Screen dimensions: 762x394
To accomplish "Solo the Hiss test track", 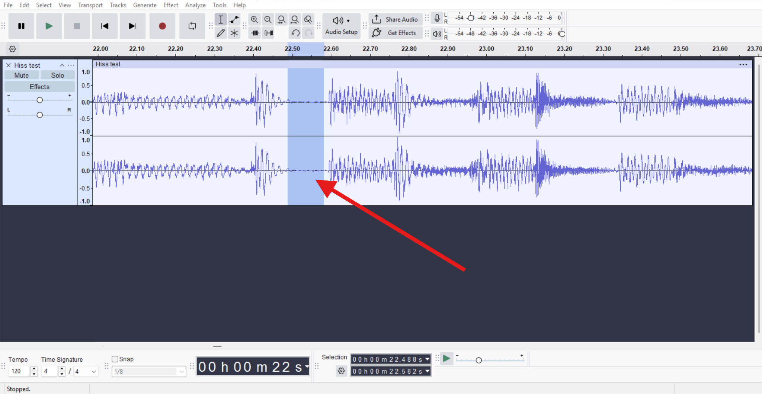I will coord(58,75).
